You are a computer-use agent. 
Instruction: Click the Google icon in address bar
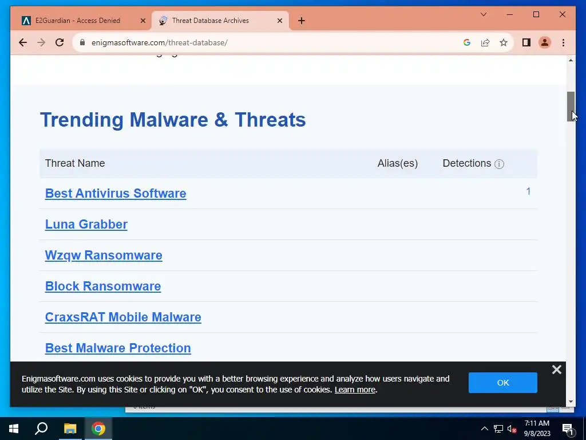click(x=467, y=42)
